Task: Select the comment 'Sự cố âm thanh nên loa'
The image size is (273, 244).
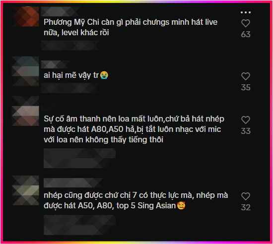Action: click(134, 129)
